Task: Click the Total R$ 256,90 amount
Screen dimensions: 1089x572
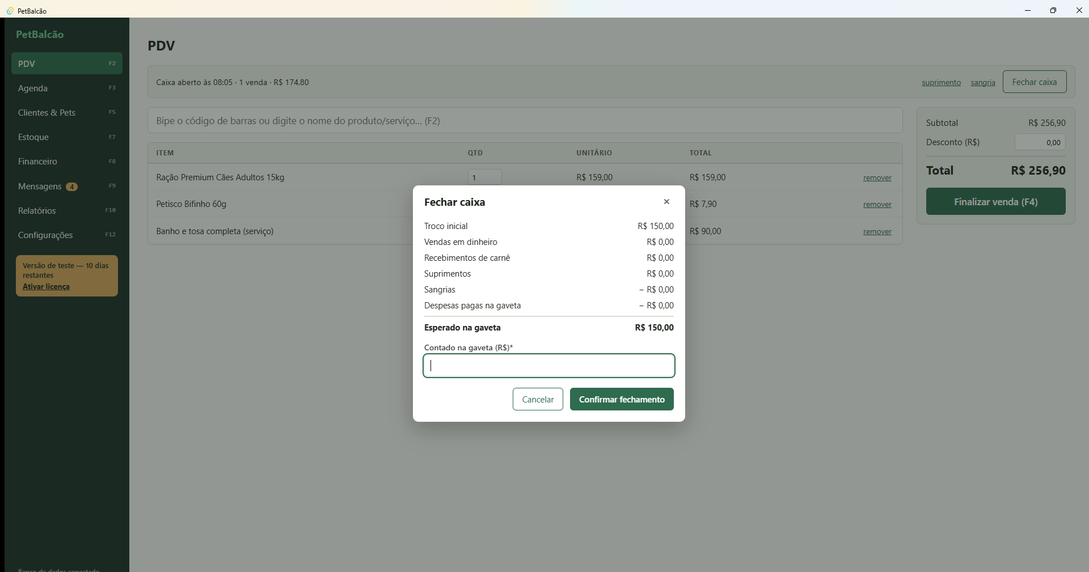Action: (1038, 170)
